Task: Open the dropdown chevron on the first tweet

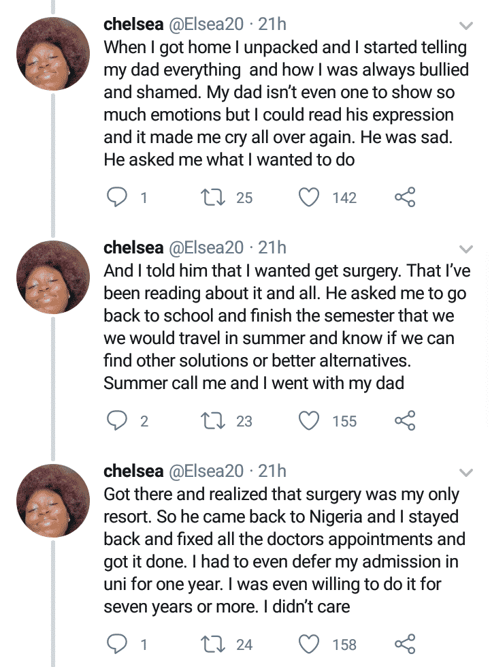Action: 466,26
